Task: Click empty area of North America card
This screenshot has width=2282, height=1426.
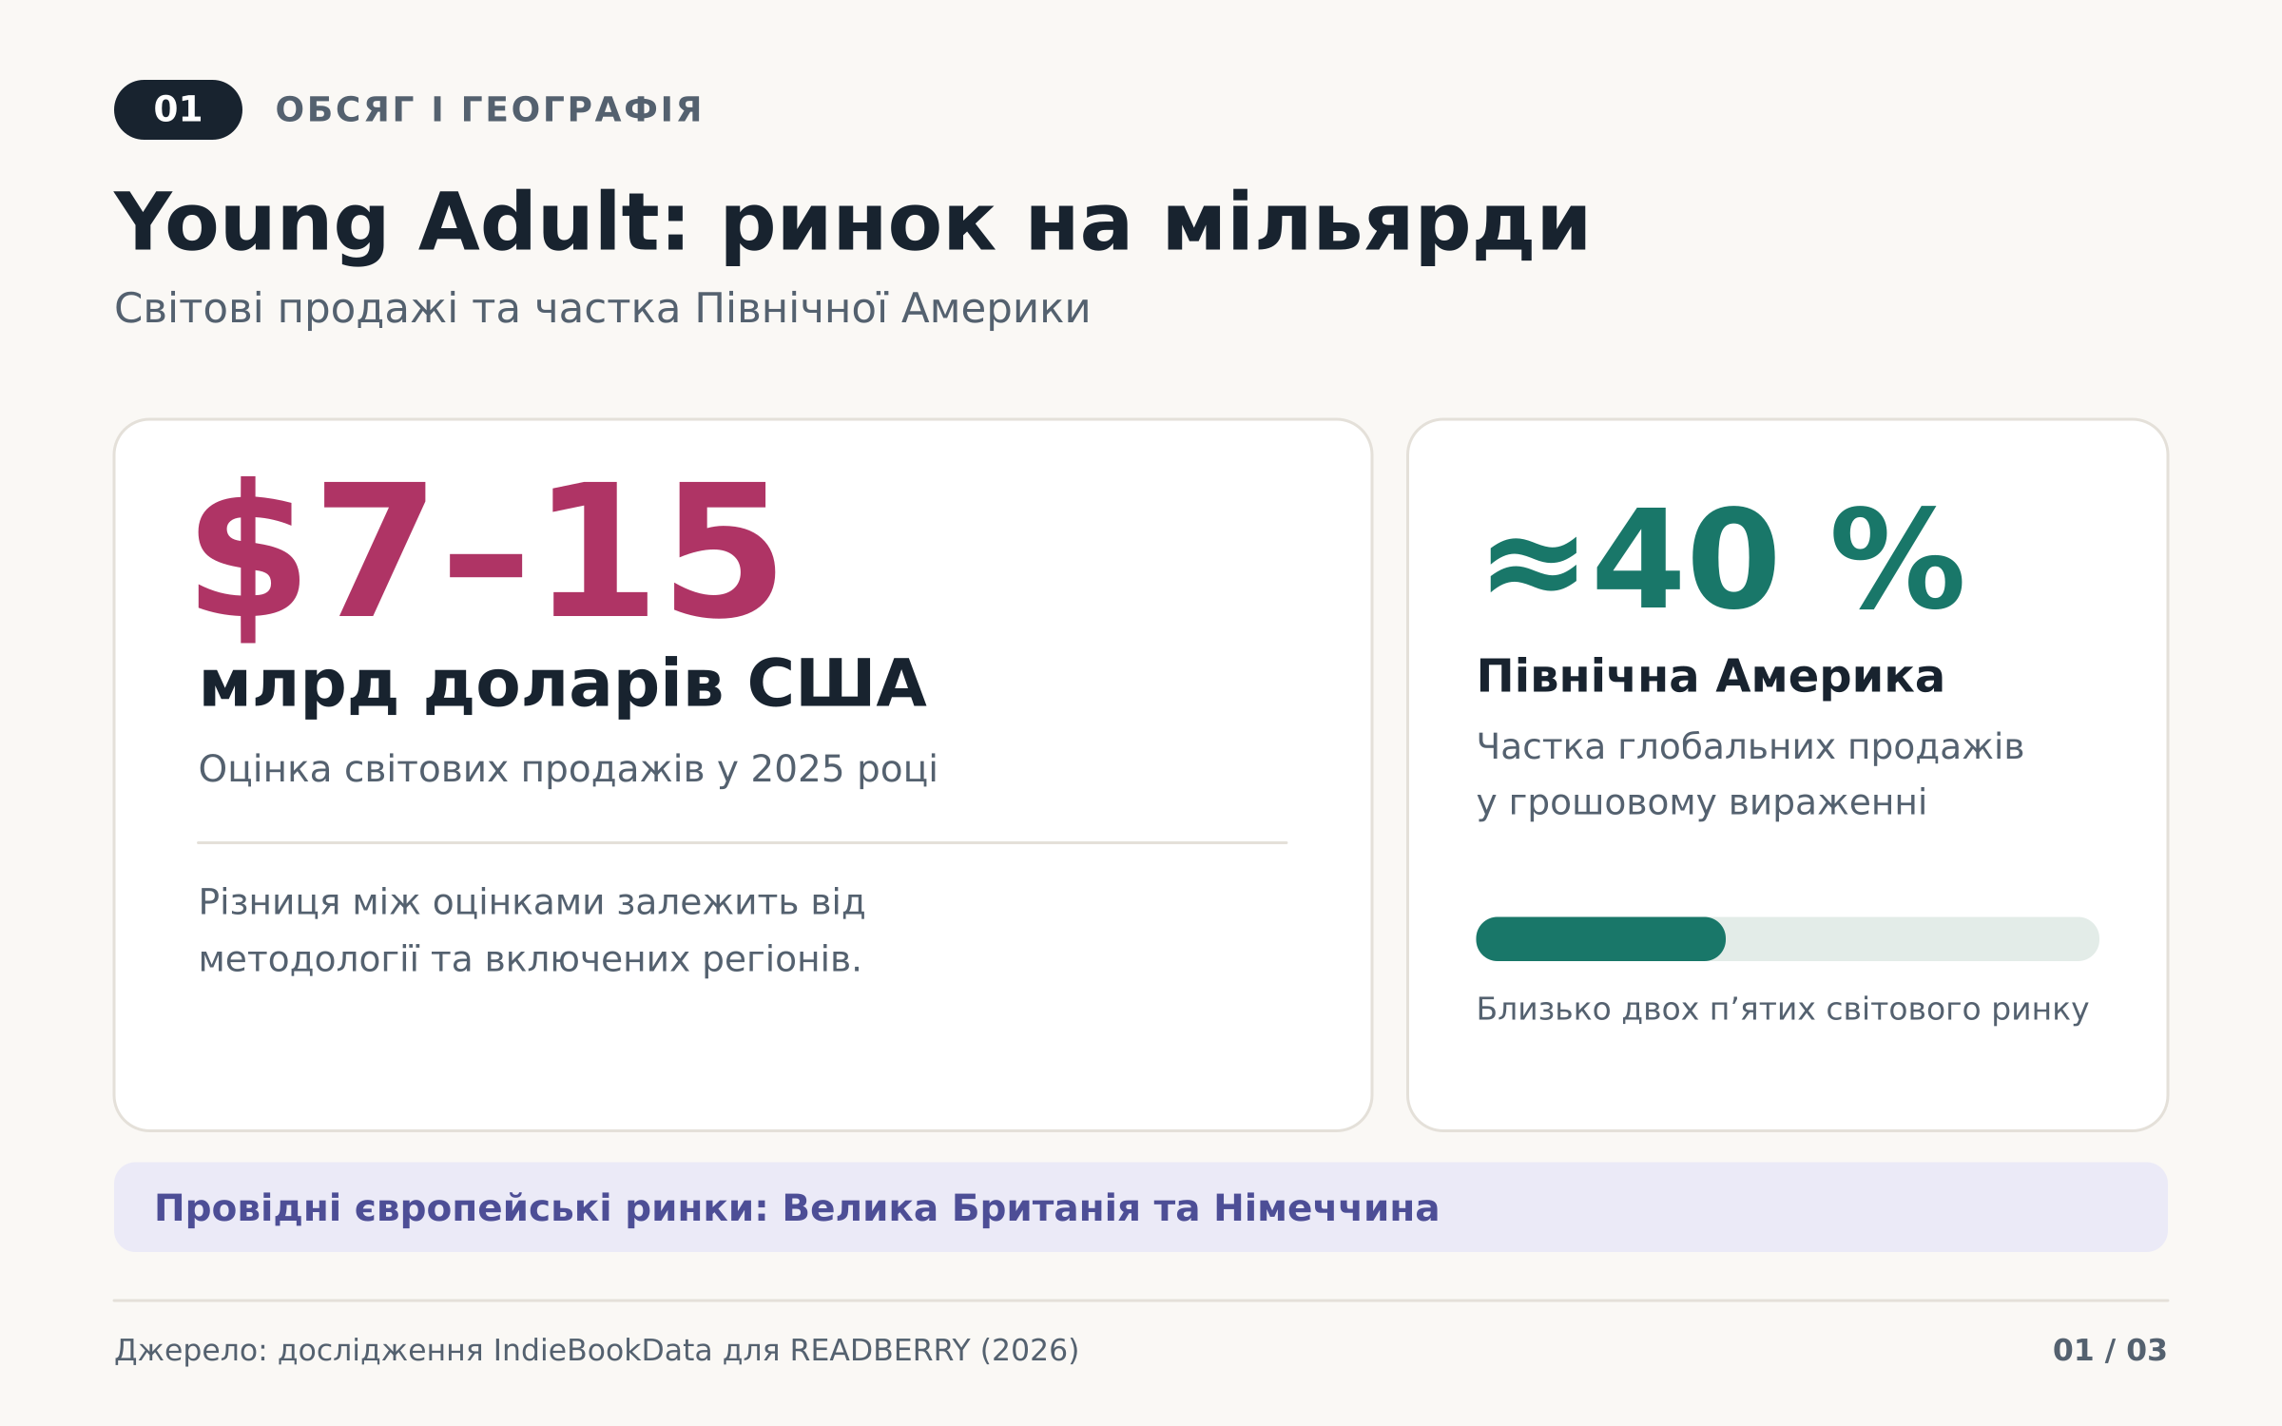Action: (1788, 1084)
